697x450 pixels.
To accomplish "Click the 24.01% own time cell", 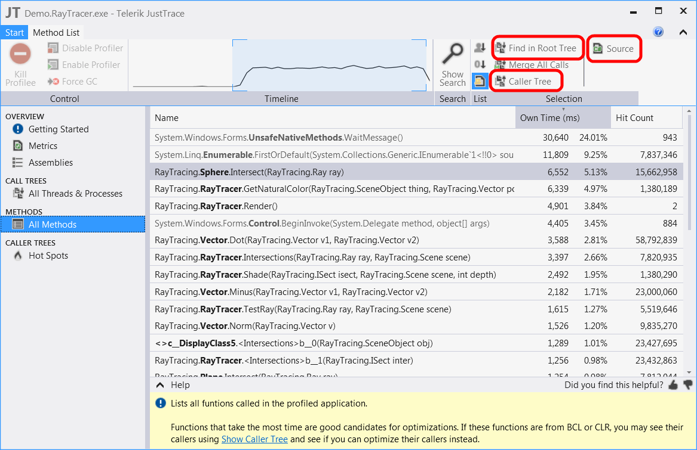I will pos(593,138).
